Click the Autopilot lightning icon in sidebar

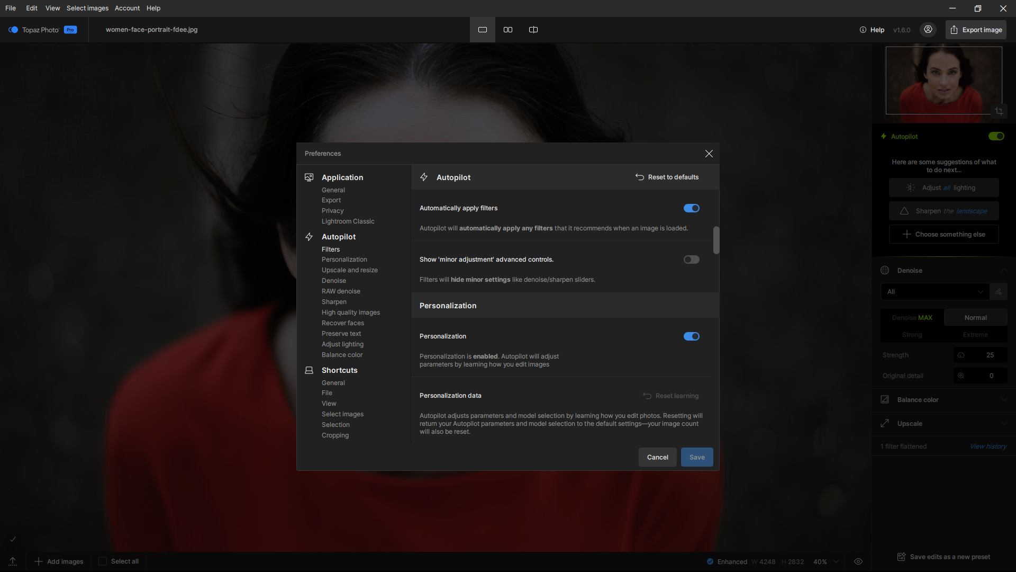(309, 237)
